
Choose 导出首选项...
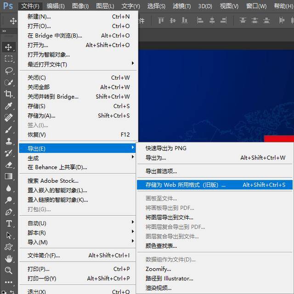[x=215, y=171]
